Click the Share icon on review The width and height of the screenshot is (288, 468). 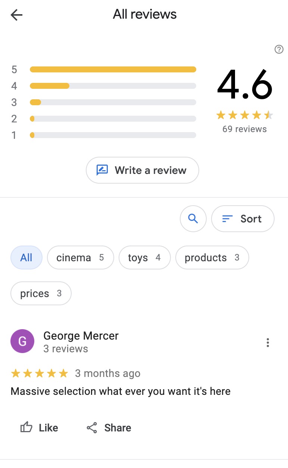pos(92,428)
